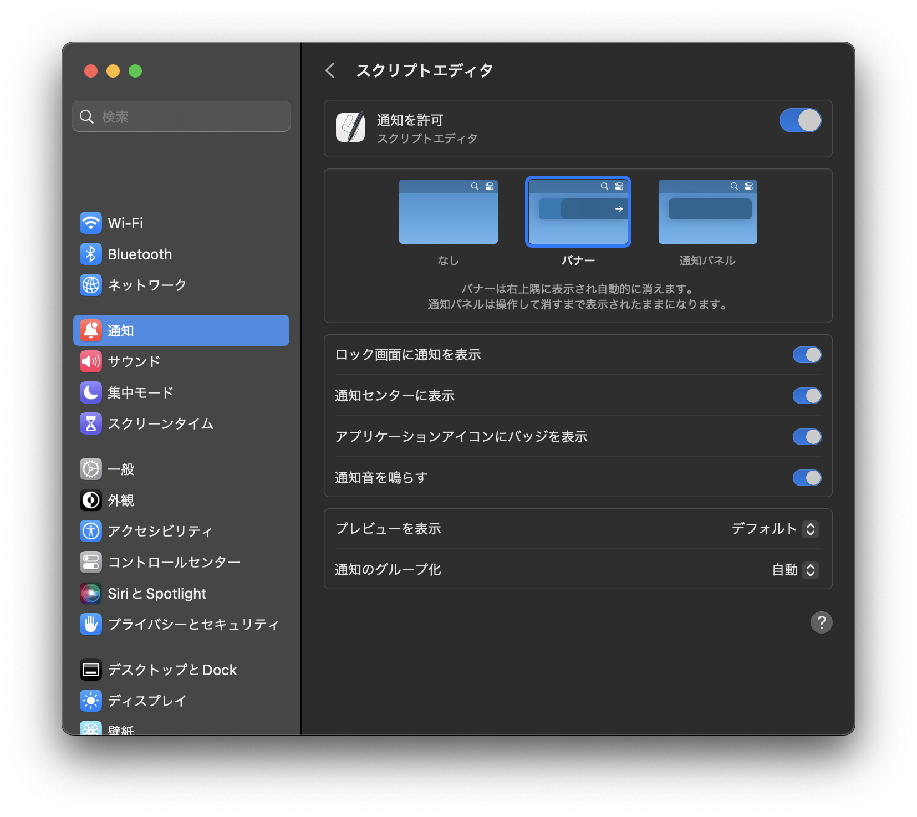
Task: Switch to 一般 in the sidebar
Action: pos(90,468)
